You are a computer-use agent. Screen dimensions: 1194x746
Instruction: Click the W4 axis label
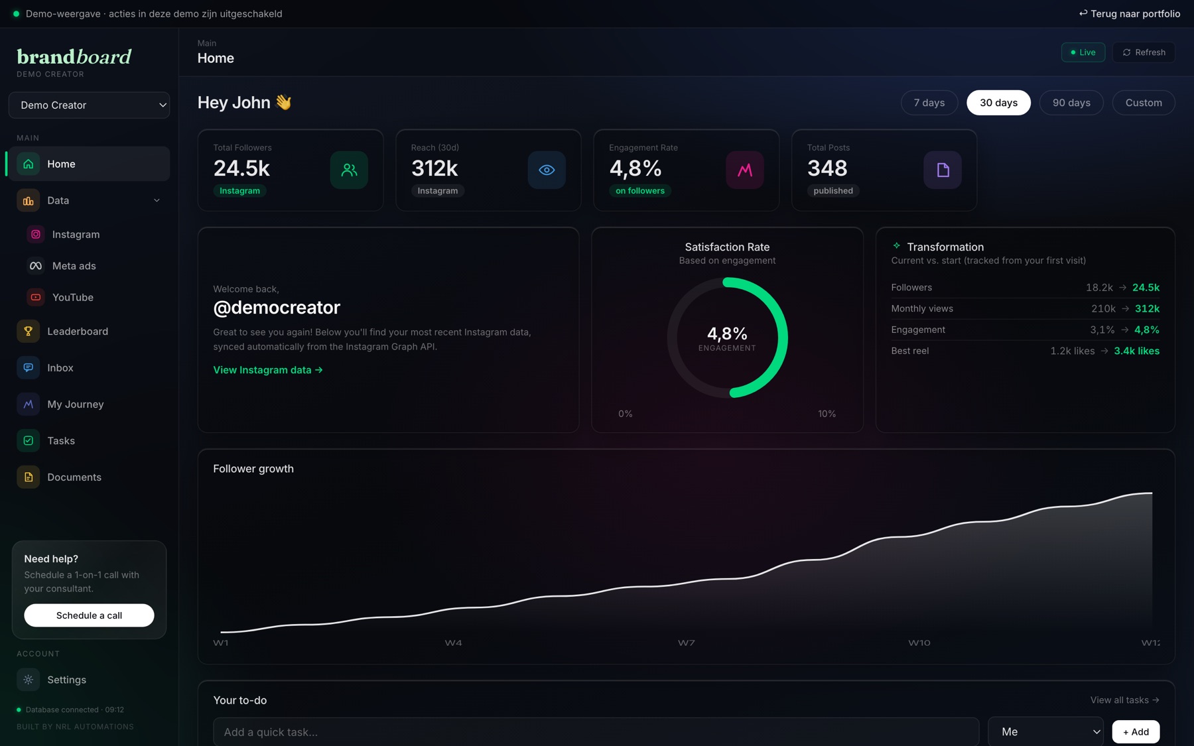point(454,643)
